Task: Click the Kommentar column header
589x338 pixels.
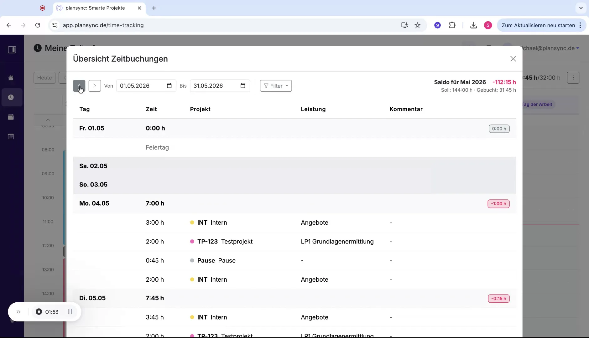Action: [x=406, y=109]
